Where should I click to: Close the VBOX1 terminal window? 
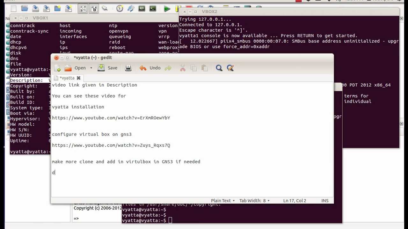[x=15, y=18]
